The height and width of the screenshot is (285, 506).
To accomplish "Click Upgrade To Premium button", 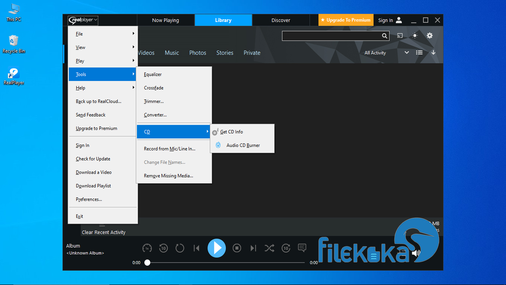I will point(346,20).
